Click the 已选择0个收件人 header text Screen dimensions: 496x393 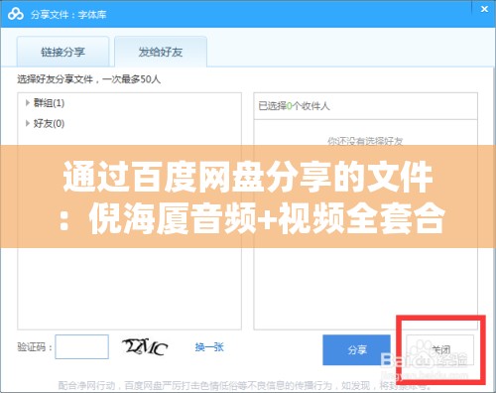tap(294, 106)
